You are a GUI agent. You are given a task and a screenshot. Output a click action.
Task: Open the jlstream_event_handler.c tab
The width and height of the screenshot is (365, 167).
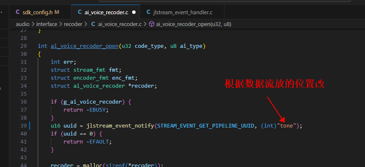(x=182, y=12)
